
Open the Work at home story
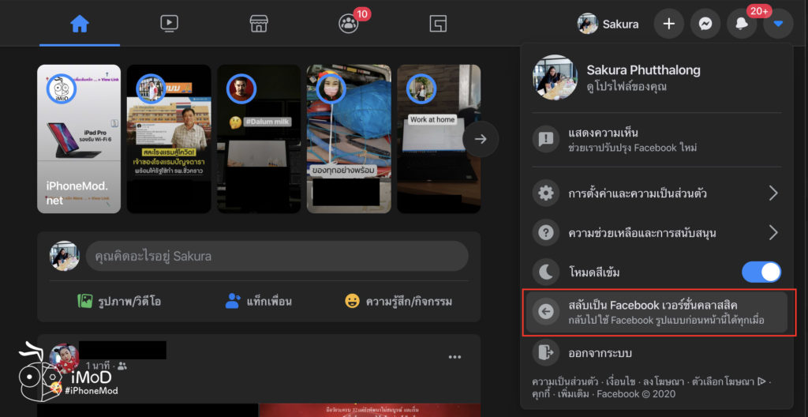[x=439, y=139]
